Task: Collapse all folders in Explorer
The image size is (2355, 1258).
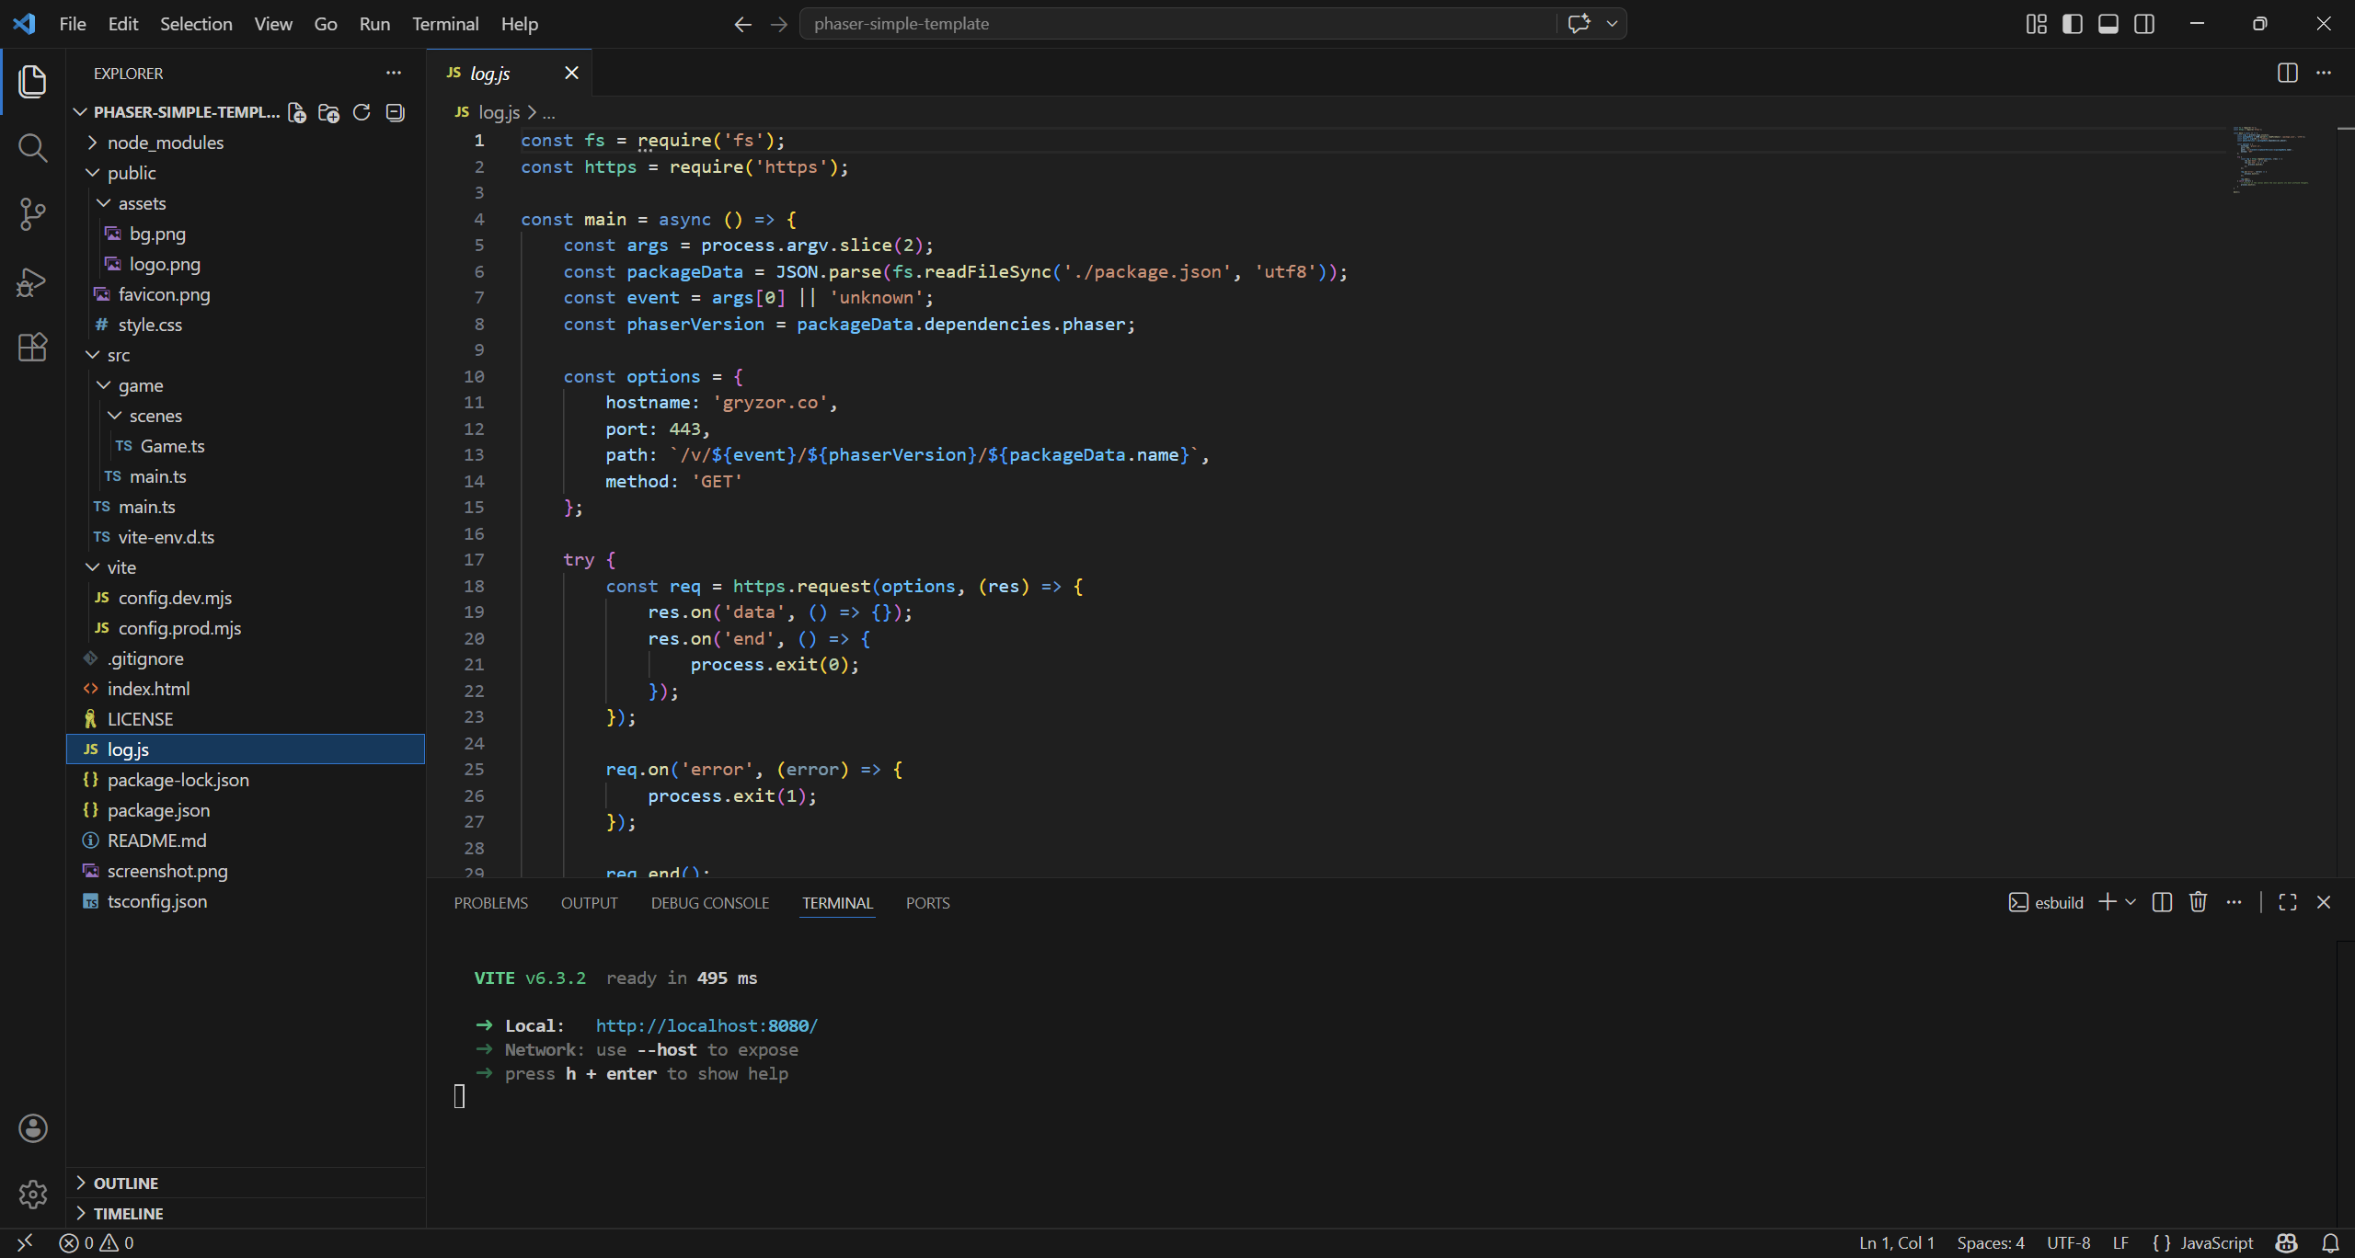Action: tap(396, 112)
